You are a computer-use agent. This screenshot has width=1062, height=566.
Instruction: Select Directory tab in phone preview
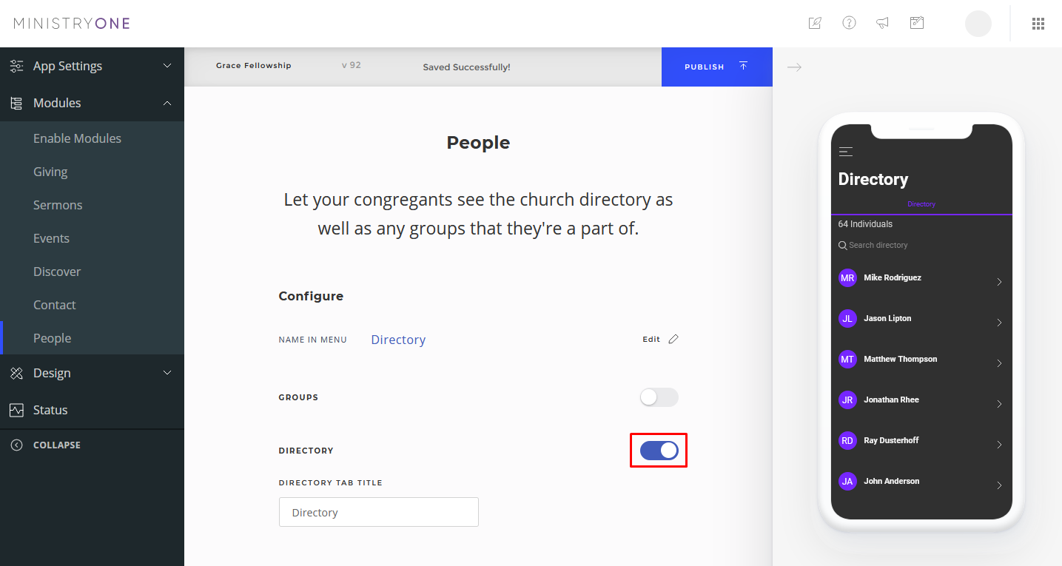[x=921, y=204]
